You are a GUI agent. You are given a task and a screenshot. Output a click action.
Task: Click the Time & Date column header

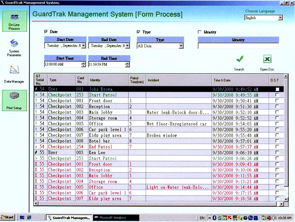[x=240, y=80]
